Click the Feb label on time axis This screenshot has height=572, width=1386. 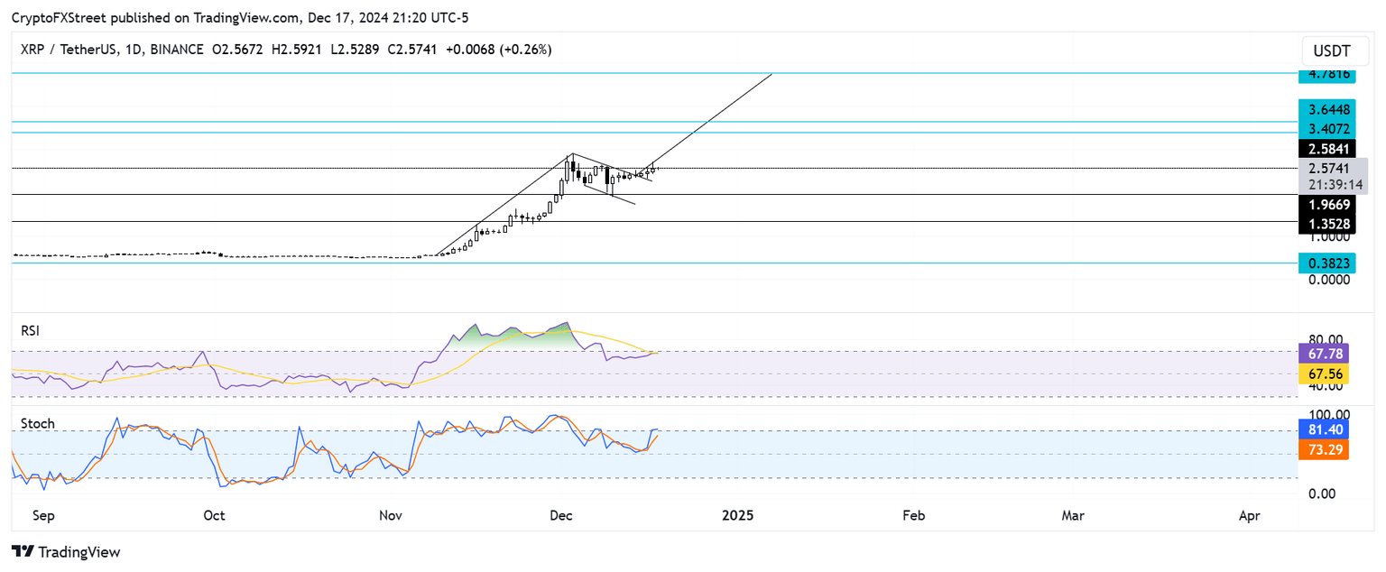(913, 516)
